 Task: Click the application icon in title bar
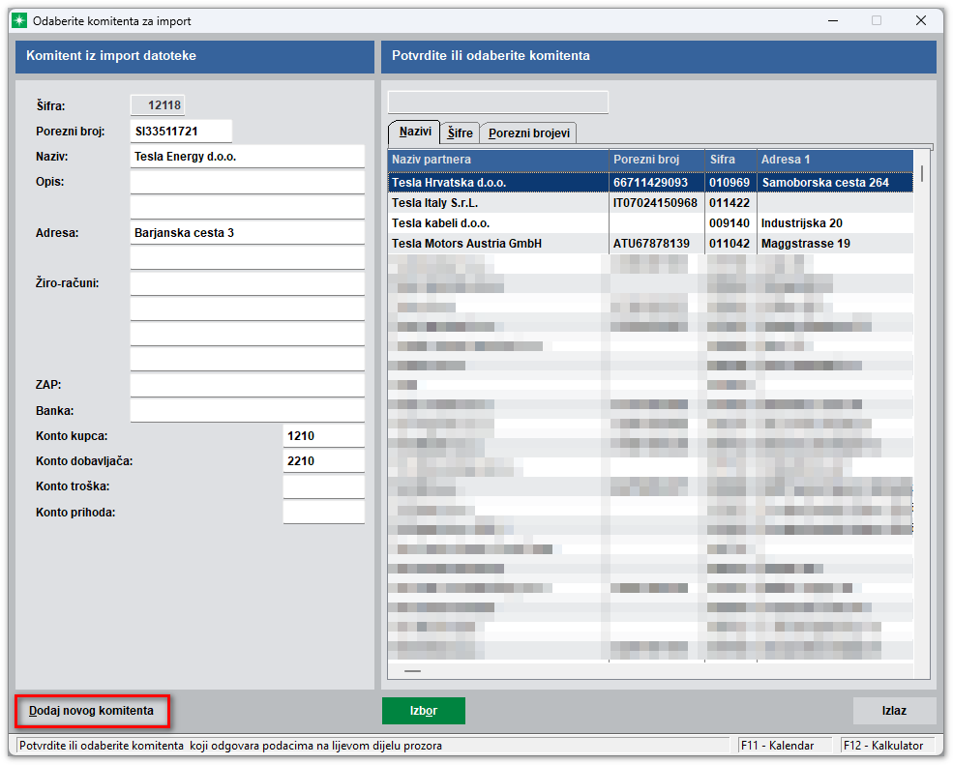click(x=20, y=20)
